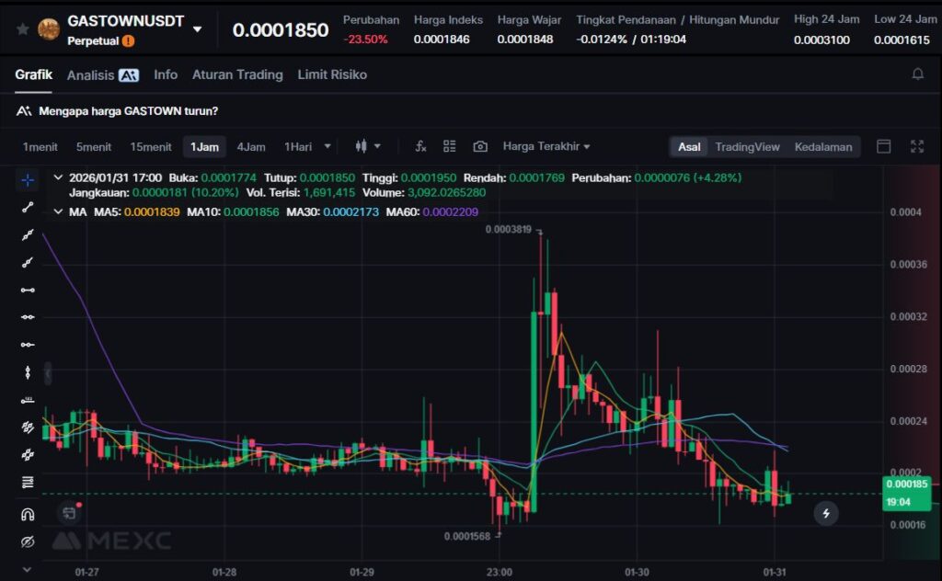
Task: Add GASTOWNUSDT to favorites with star icon
Action: pyautogui.click(x=22, y=28)
